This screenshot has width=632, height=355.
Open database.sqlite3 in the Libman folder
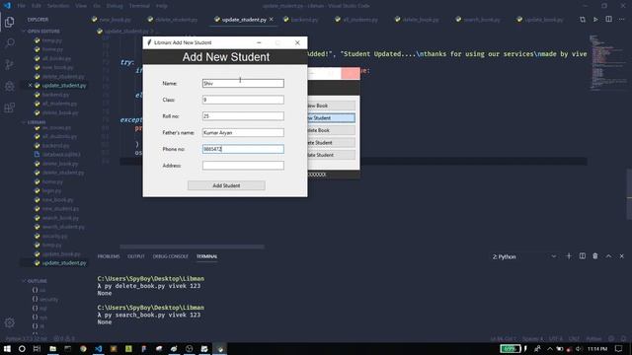tap(61, 154)
